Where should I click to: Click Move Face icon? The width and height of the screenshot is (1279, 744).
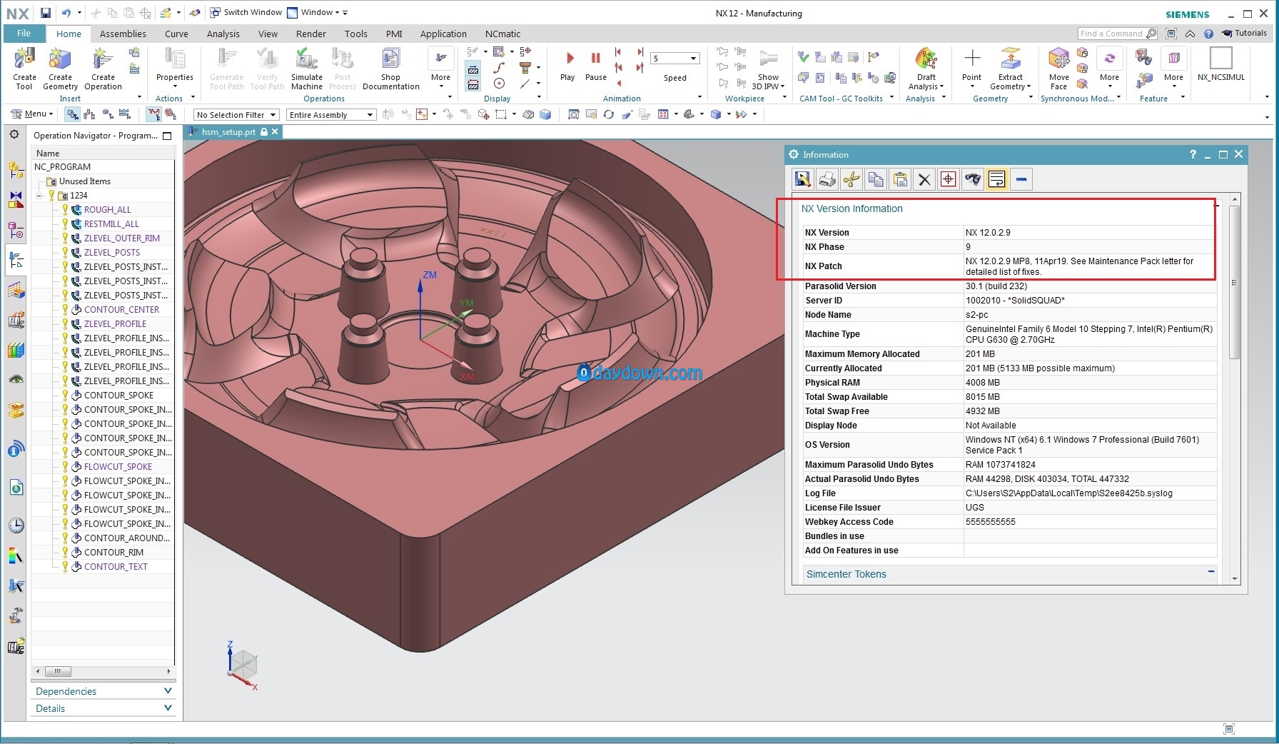[x=1058, y=69]
